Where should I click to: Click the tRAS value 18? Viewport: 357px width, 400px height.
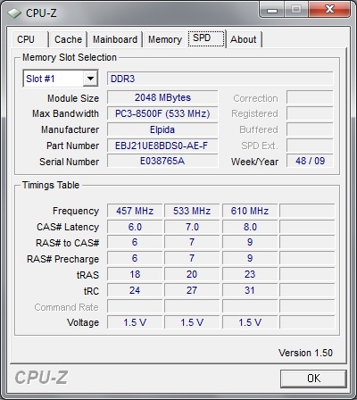click(135, 274)
